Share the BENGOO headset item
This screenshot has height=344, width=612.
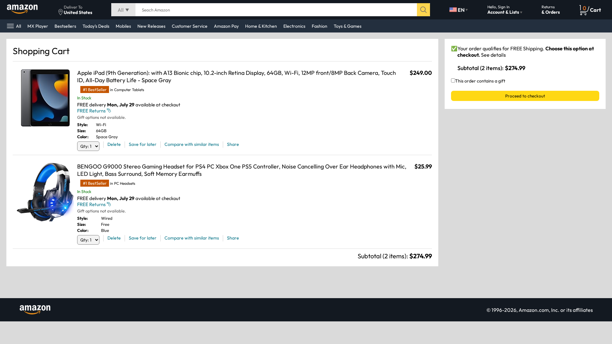(233, 238)
